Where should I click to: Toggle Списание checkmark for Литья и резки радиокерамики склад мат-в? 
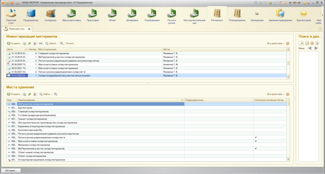pyautogui.click(x=256, y=137)
